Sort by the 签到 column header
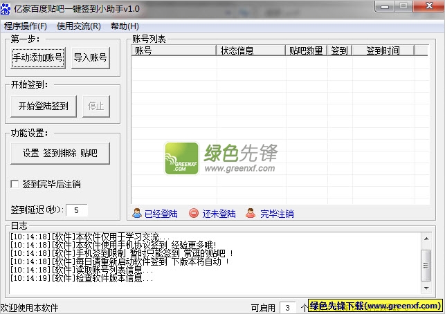This screenshot has height=314, width=445. (x=339, y=50)
